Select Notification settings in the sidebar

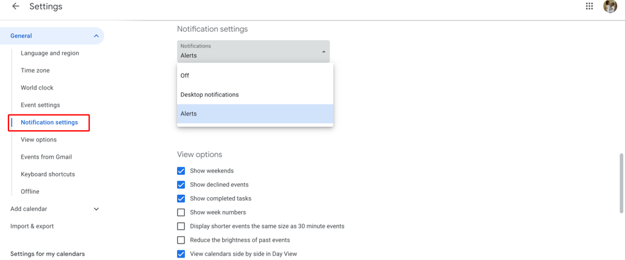(49, 122)
